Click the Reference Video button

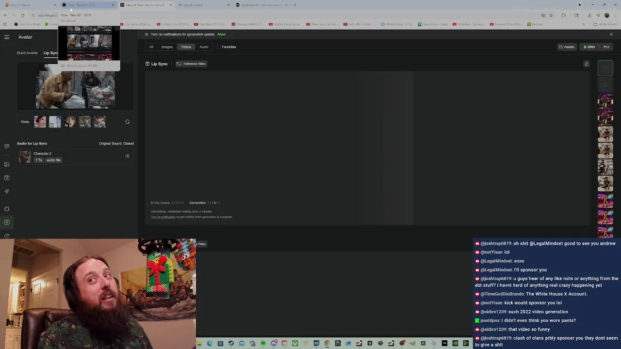191,64
